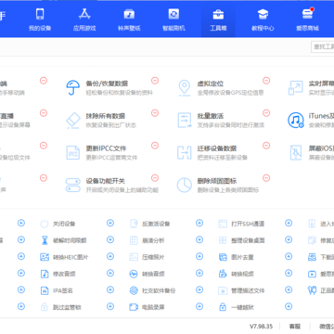Click the 屏蔽iOS更新 blocked-phone icon
Image resolution: width=334 pixels, height=334 pixels.
click(296, 153)
